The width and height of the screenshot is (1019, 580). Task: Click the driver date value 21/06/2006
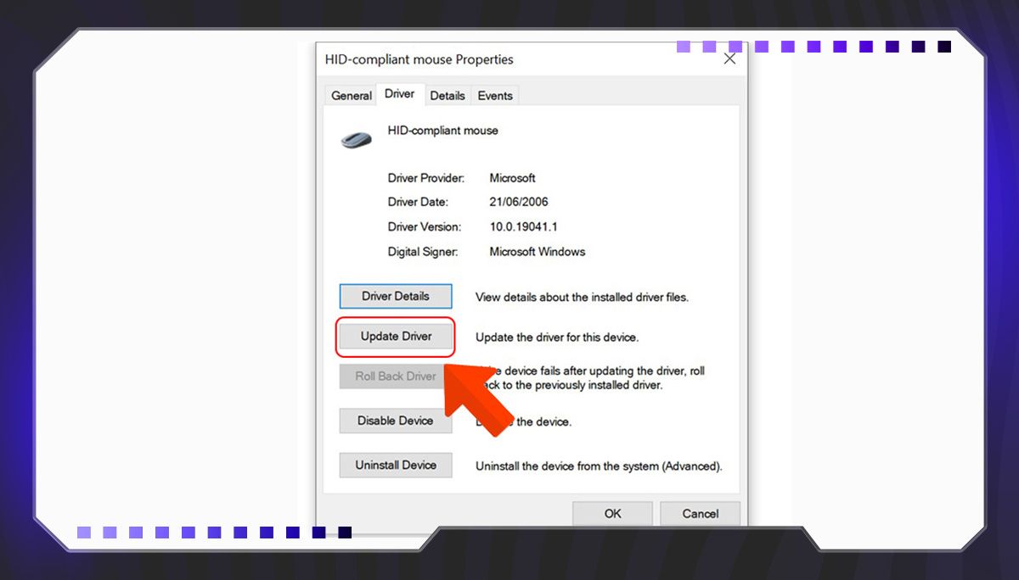519,203
